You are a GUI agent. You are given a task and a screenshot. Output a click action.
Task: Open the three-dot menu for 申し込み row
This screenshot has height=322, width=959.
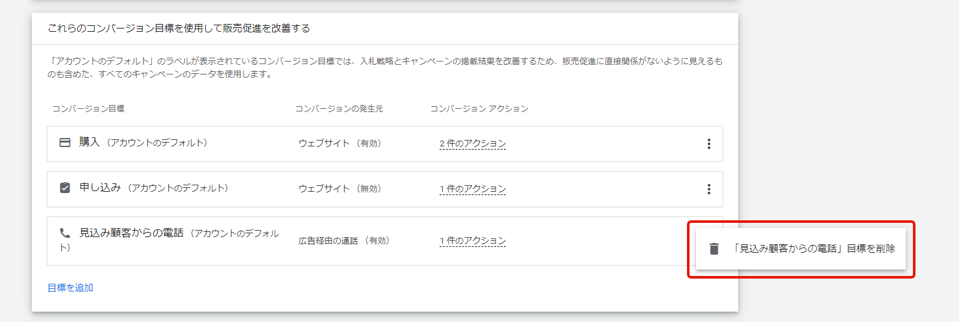708,189
